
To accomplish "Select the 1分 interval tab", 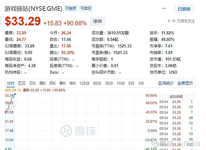I will click(x=141, y=83).
